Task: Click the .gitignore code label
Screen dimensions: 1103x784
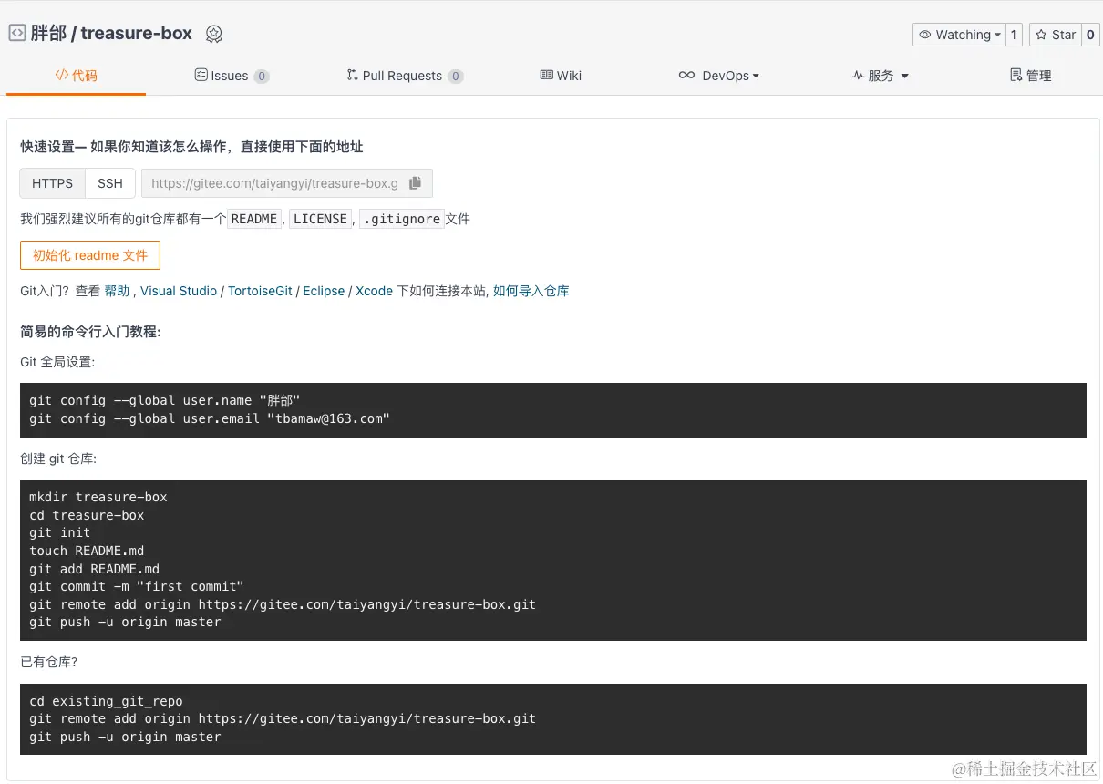Action: point(402,219)
